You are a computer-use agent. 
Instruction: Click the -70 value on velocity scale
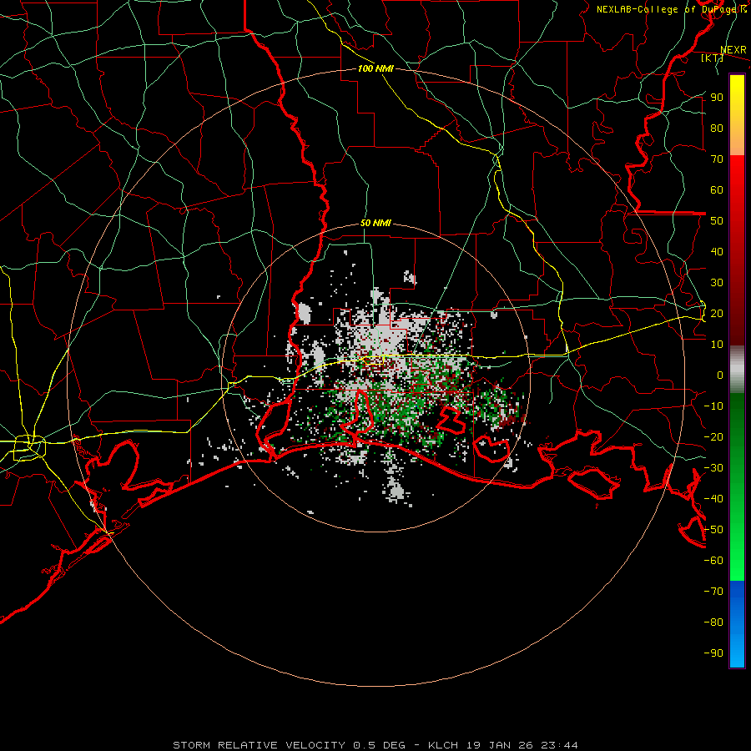point(713,592)
